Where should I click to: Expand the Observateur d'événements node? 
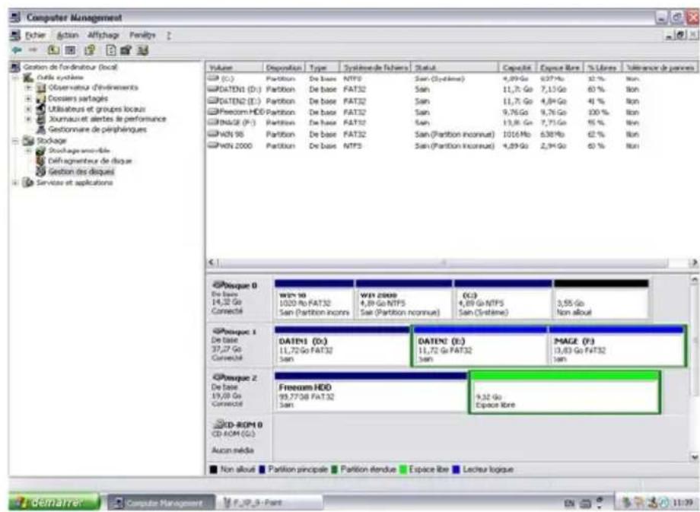30,88
